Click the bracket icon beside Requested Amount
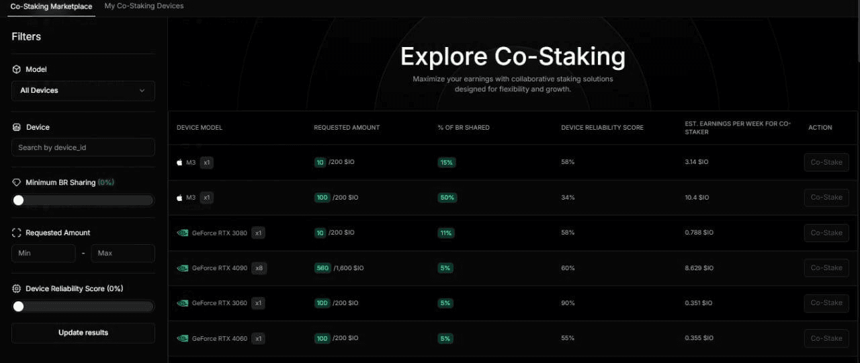This screenshot has width=860, height=363. 17,233
